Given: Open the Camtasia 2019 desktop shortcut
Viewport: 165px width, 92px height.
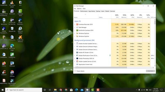Looking at the screenshot, I should coord(20,13).
